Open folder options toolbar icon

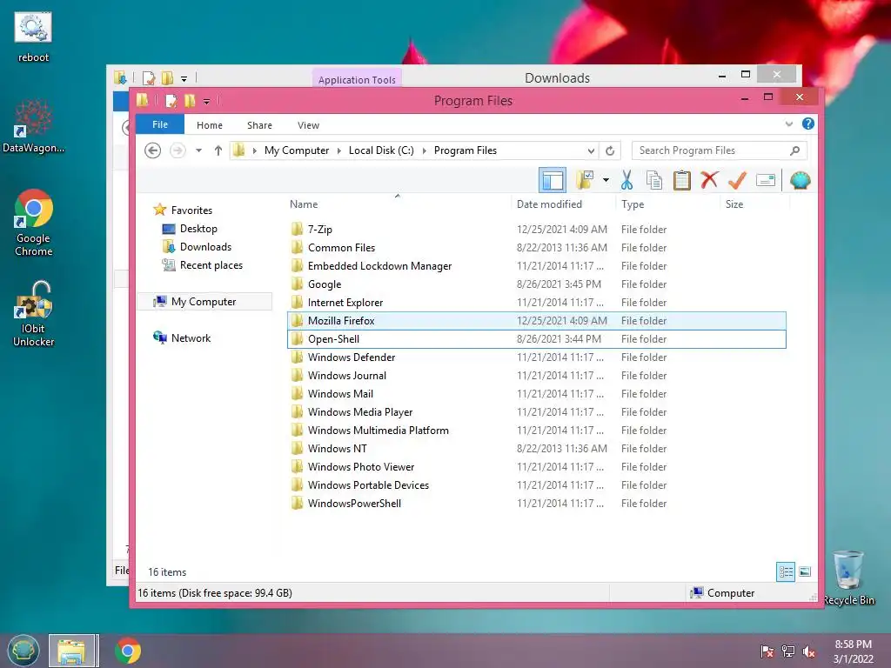(x=585, y=181)
